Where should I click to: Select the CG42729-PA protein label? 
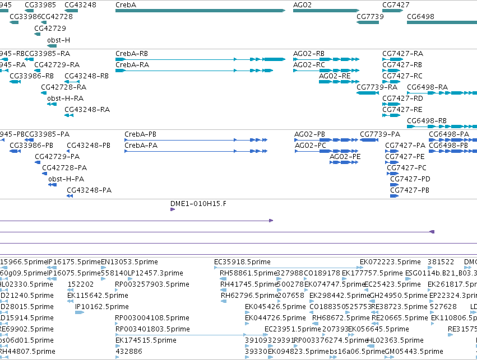(x=57, y=157)
